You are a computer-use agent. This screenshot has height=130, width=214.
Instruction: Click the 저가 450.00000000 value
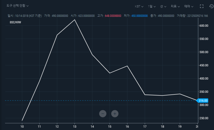click(140, 16)
